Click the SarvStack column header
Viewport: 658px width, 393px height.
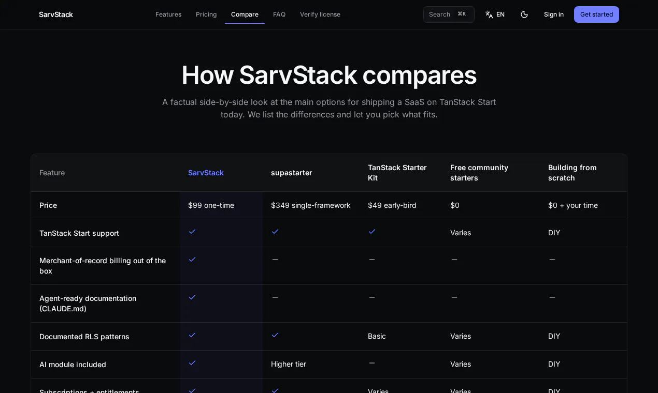pos(206,173)
